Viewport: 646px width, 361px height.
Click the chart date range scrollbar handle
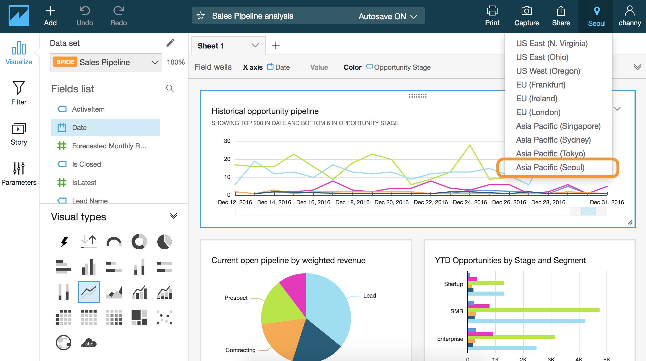click(x=588, y=211)
